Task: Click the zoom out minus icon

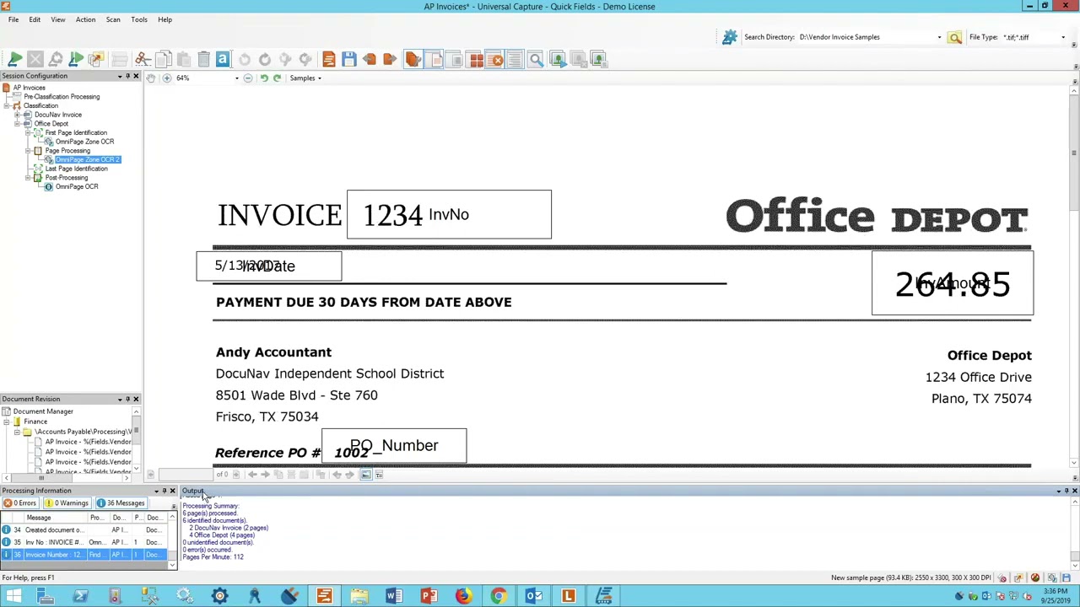Action: 247,78
